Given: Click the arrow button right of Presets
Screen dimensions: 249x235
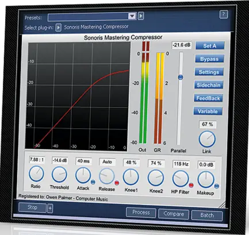Looking at the screenshot, I should 141,16.
